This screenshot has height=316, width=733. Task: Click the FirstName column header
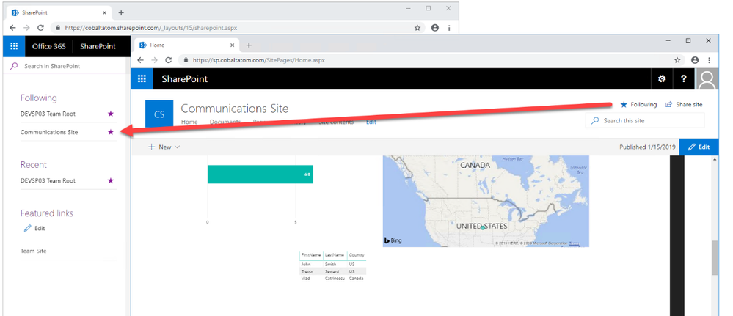click(x=311, y=255)
